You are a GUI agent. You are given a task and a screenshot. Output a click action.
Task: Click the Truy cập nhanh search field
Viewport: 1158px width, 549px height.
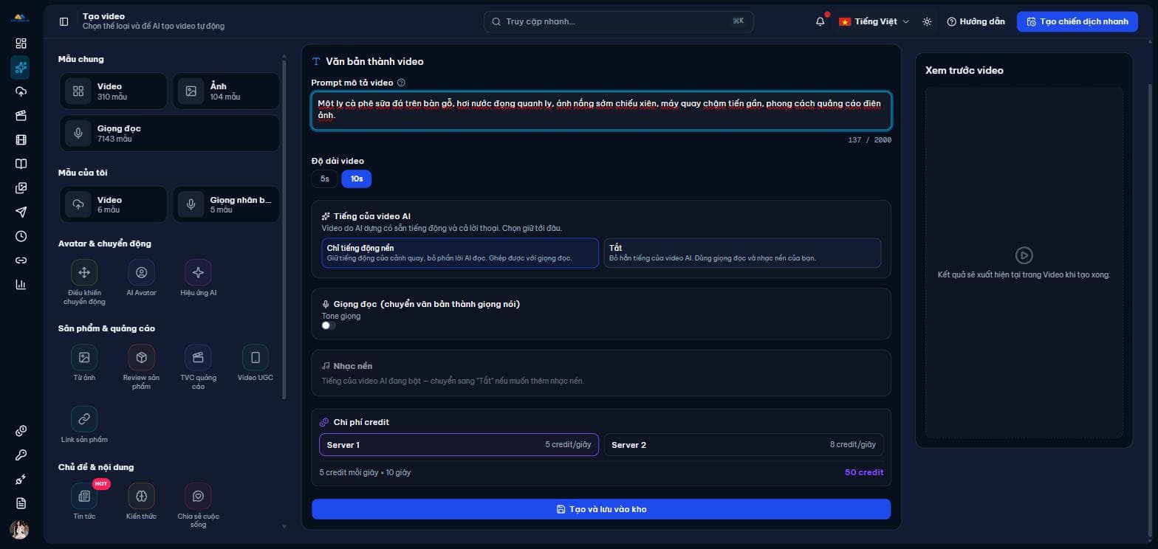click(619, 21)
